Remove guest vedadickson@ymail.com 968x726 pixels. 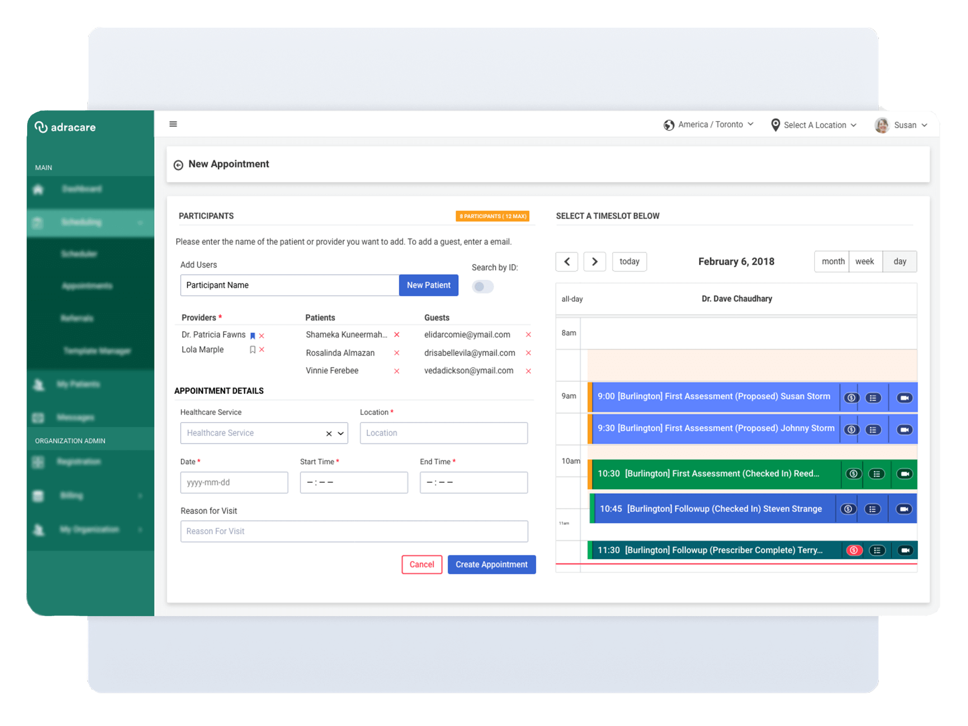[528, 371]
